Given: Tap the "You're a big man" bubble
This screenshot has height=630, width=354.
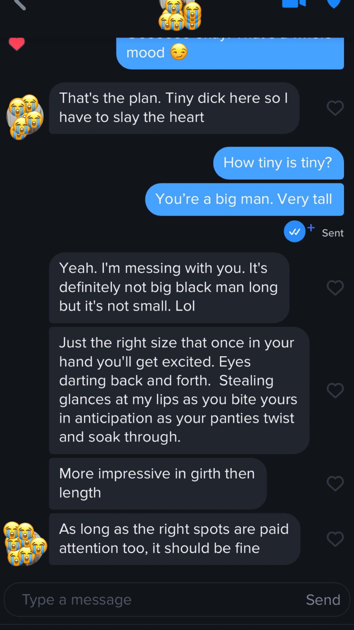Looking at the screenshot, I should pyautogui.click(x=244, y=199).
